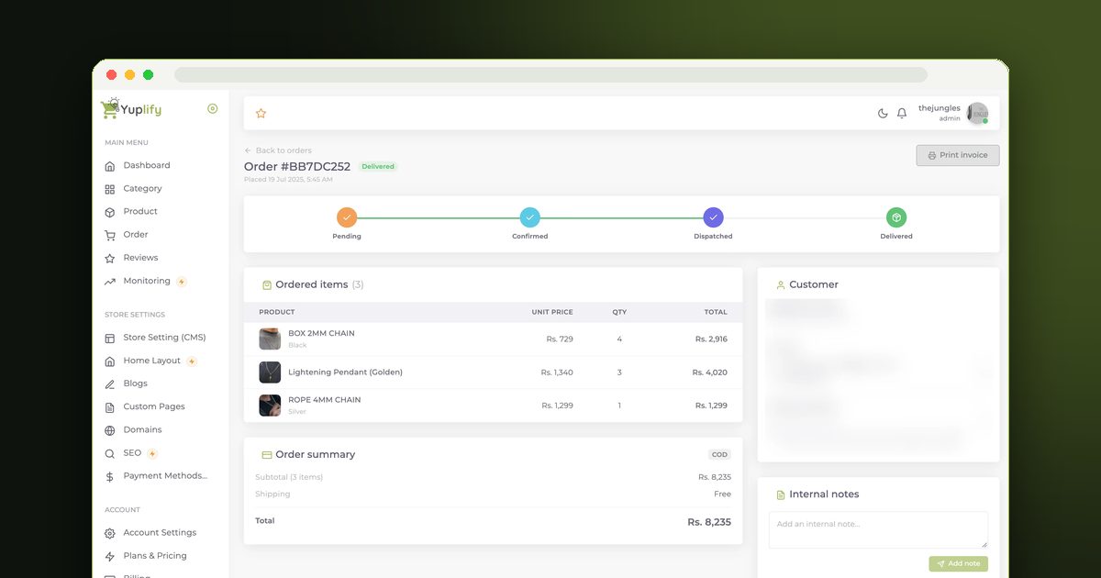Toggle dark mode with the moon icon
1101x578 pixels.
[x=883, y=114]
